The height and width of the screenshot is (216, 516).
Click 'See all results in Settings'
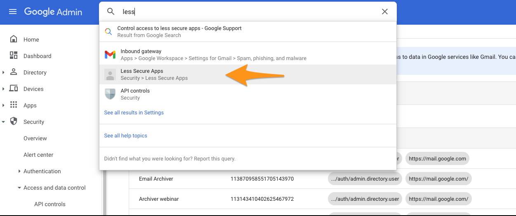[x=134, y=113]
